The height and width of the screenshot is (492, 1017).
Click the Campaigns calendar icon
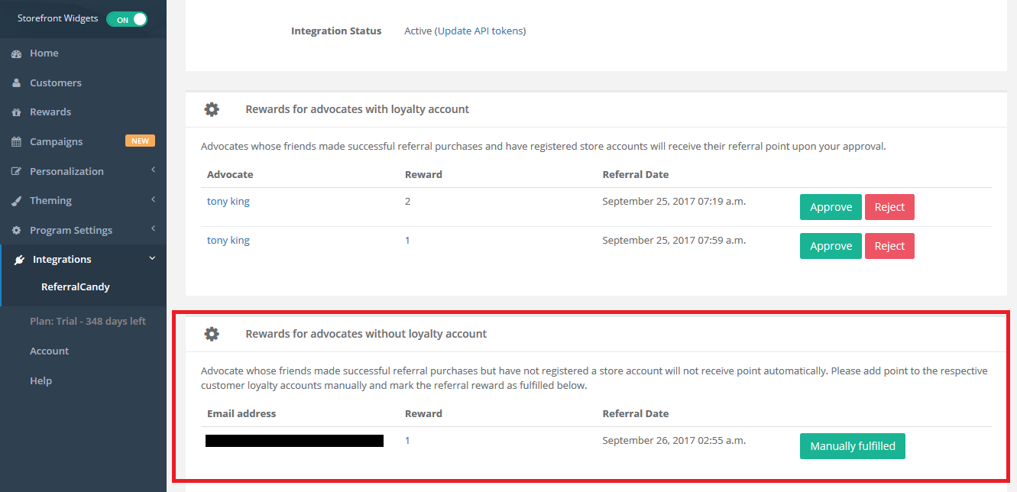(x=16, y=142)
